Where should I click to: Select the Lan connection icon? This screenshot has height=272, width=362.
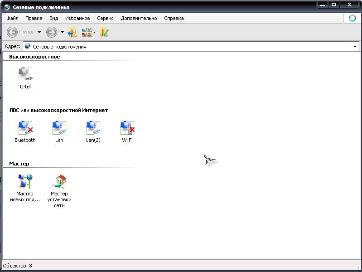[59, 127]
